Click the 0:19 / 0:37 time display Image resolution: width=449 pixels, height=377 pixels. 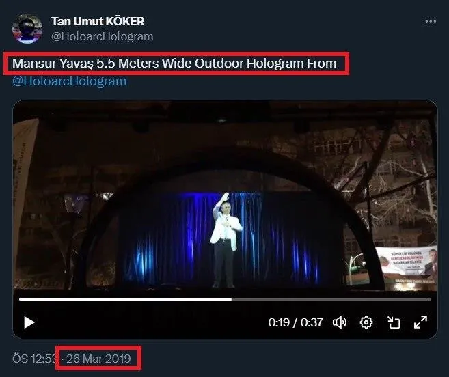(295, 322)
